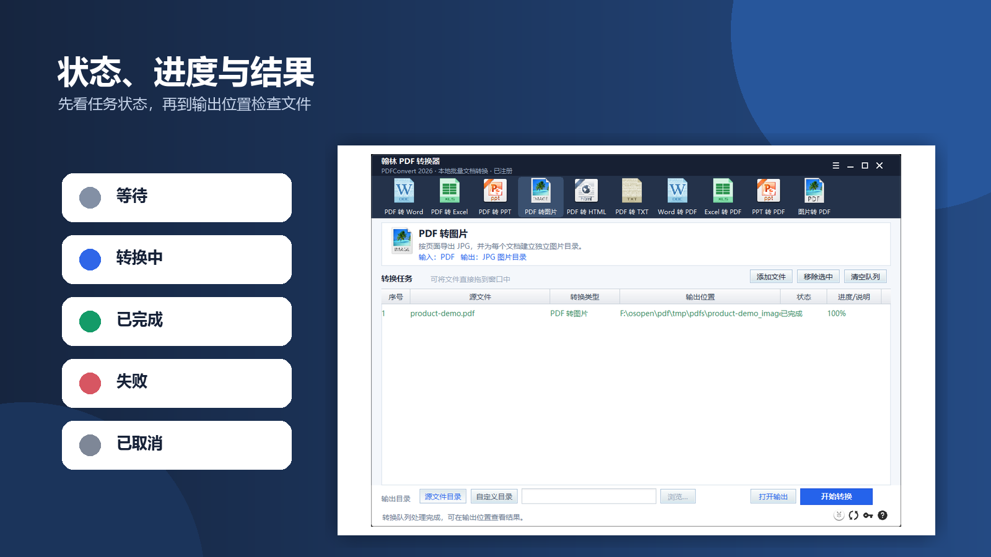Viewport: 991px width, 557px height.
Task: Click the 转换队列处理完成 status bar message
Action: 453,517
